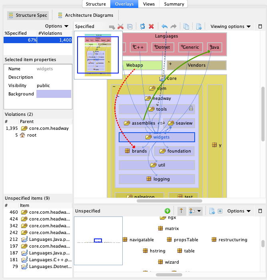The height and width of the screenshot is (280, 267).
Task: Click the cut (scissors) icon in Specified toolbar
Action: point(120,27)
